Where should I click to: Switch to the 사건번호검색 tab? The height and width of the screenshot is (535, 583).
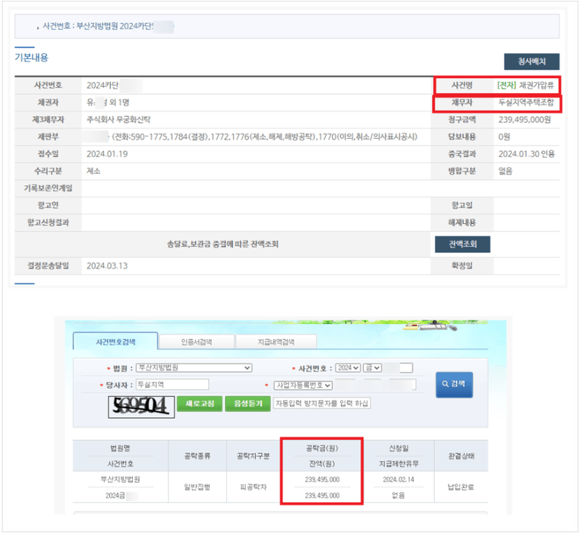click(115, 341)
